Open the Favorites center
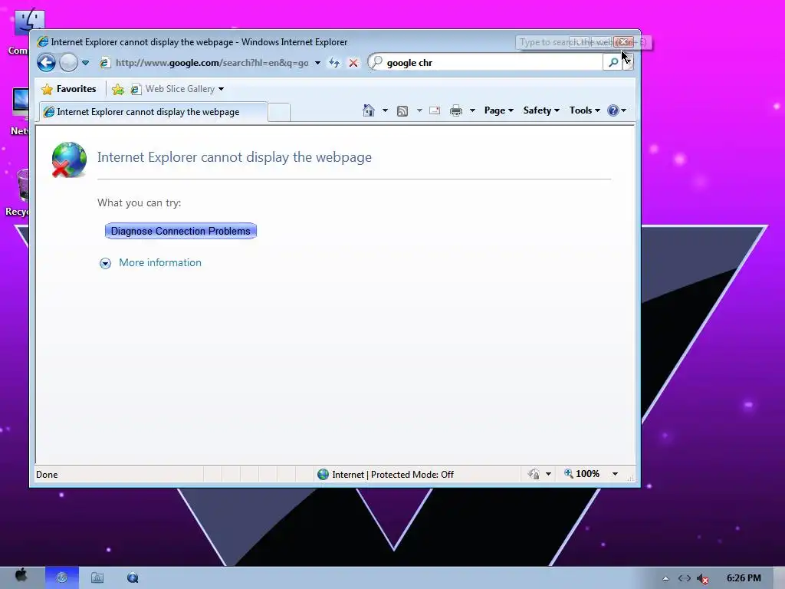 coord(69,89)
